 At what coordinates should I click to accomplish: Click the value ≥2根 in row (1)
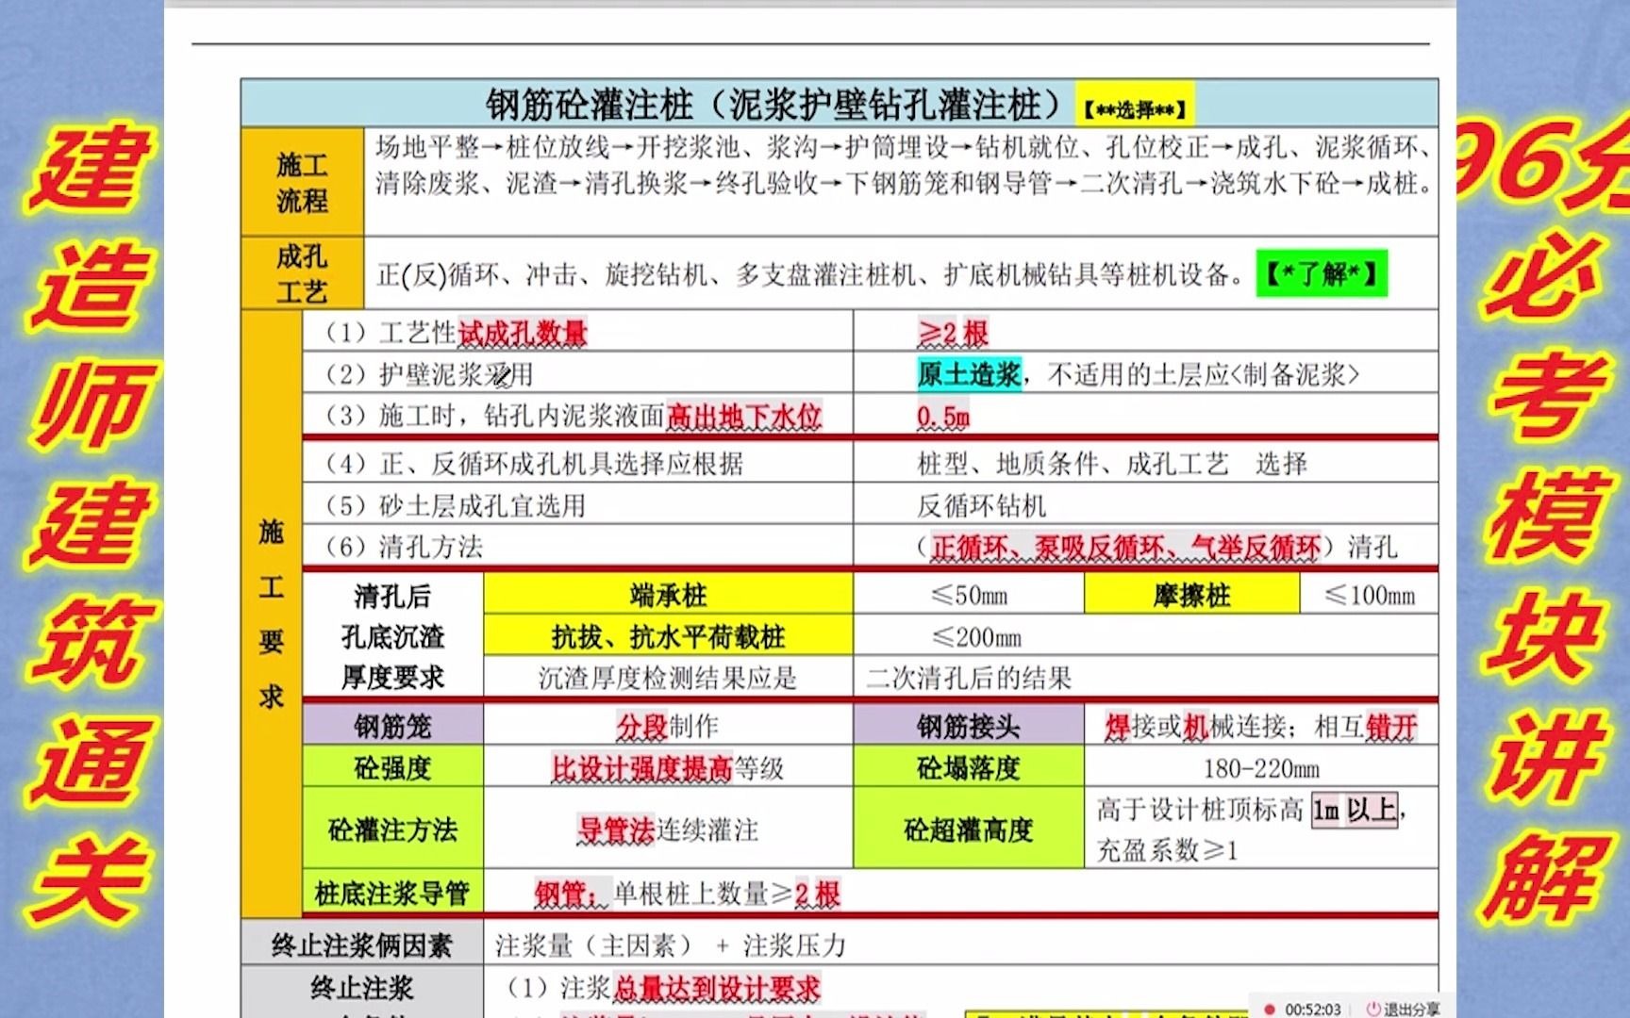(x=953, y=333)
